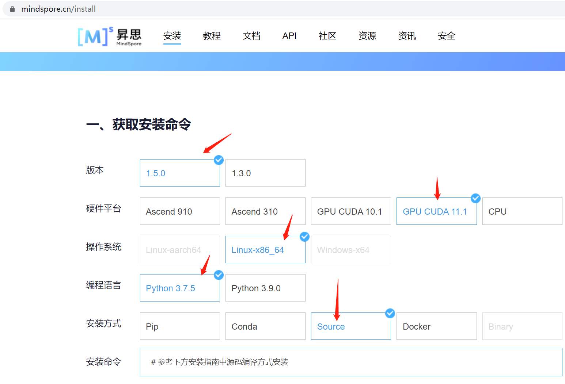This screenshot has height=384, width=565.
Task: Click the lock icon in address bar
Action: click(12, 9)
